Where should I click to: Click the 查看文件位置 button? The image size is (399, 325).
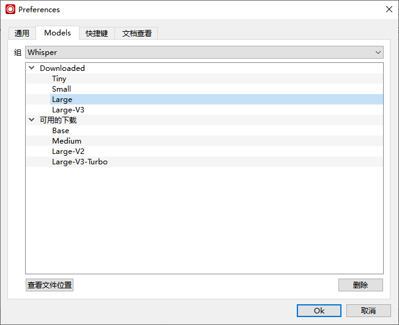50,285
